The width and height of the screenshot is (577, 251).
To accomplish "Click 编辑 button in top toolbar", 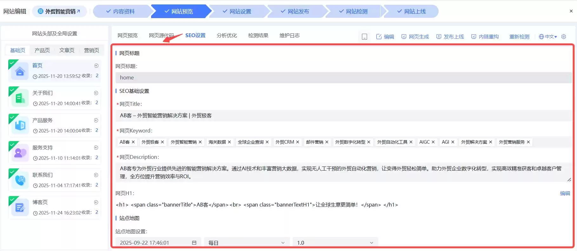I will coord(385,37).
